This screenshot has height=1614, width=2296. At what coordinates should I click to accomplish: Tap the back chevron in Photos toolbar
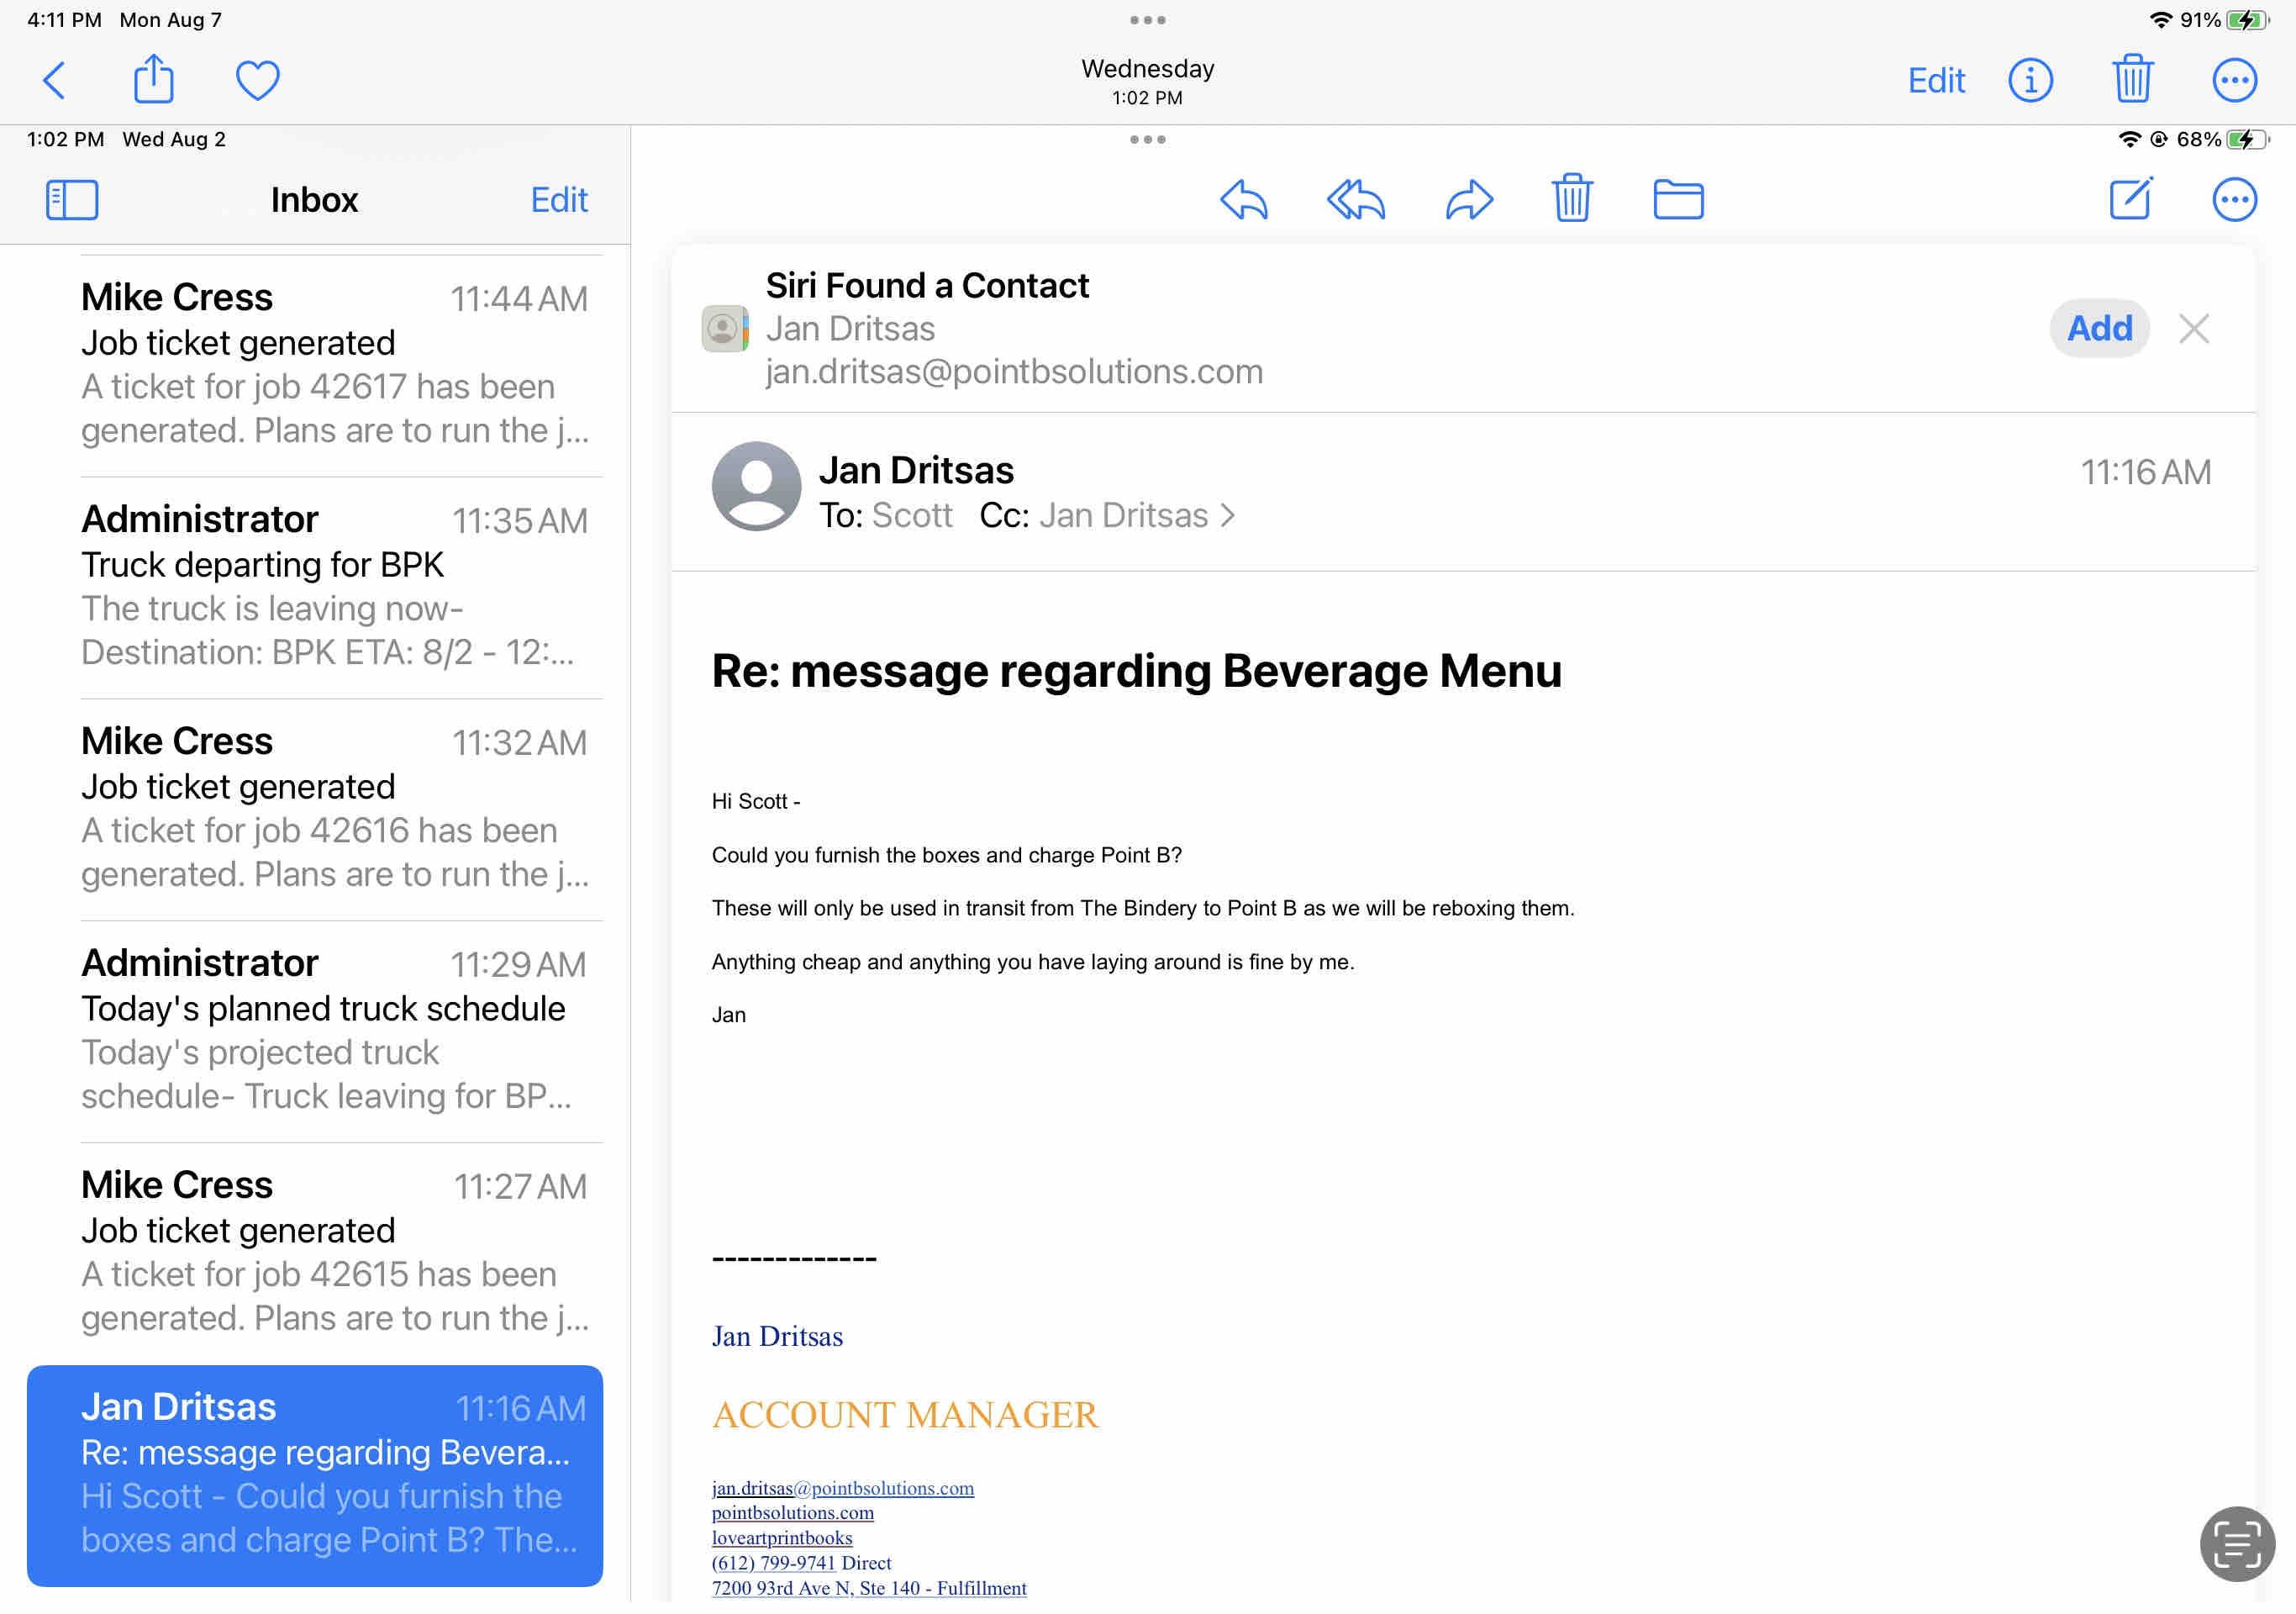55,80
